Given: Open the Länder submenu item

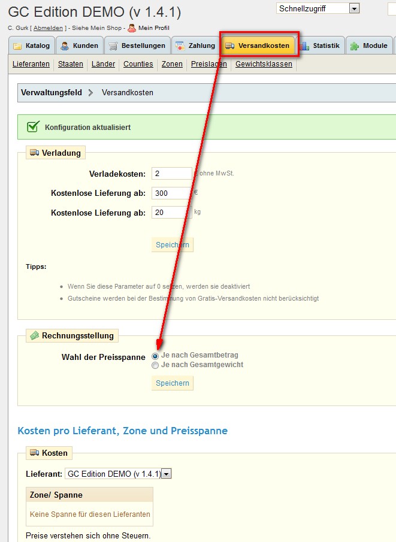Looking at the screenshot, I should click(x=103, y=64).
